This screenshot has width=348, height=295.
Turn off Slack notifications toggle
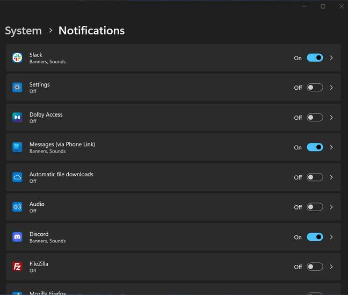(315, 57)
